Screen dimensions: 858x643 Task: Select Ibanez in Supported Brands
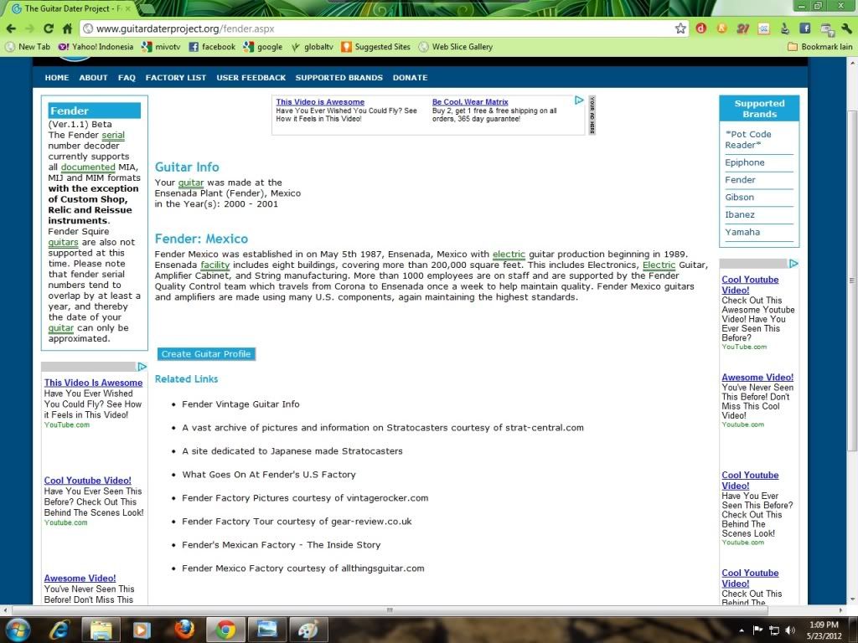[740, 215]
